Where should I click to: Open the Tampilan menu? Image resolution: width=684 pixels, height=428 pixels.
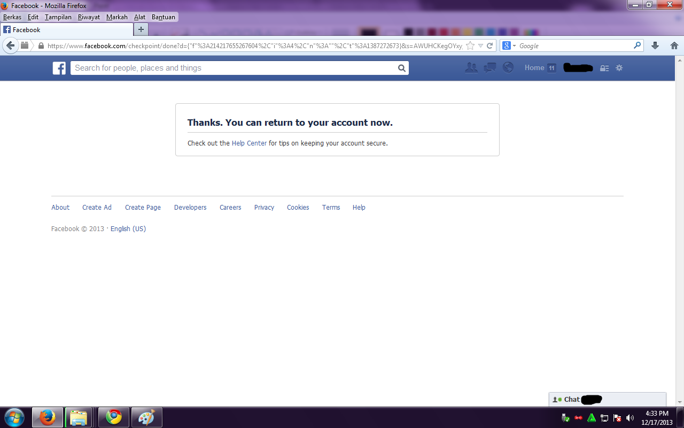(x=58, y=17)
